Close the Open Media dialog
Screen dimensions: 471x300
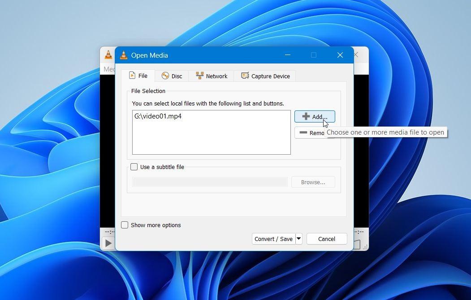coord(340,55)
